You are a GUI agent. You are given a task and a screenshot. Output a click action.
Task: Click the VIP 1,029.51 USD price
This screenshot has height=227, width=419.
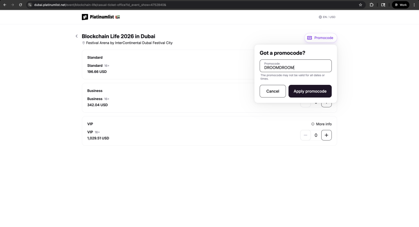tap(98, 138)
